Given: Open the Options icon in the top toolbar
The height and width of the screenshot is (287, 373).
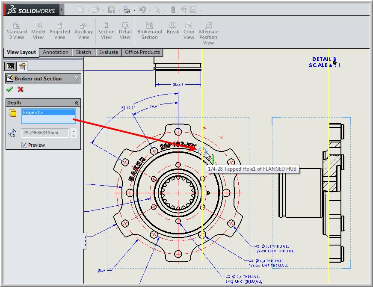Looking at the screenshot, I should [x=193, y=10].
